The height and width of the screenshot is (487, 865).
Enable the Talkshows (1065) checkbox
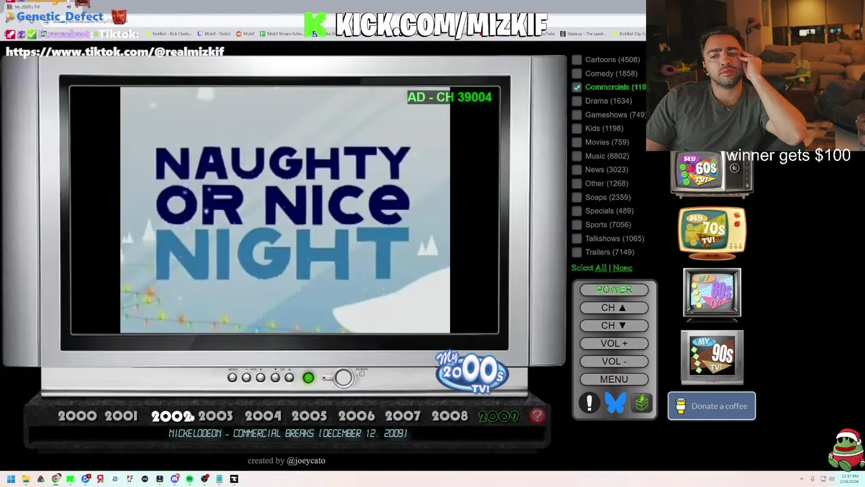click(x=576, y=238)
